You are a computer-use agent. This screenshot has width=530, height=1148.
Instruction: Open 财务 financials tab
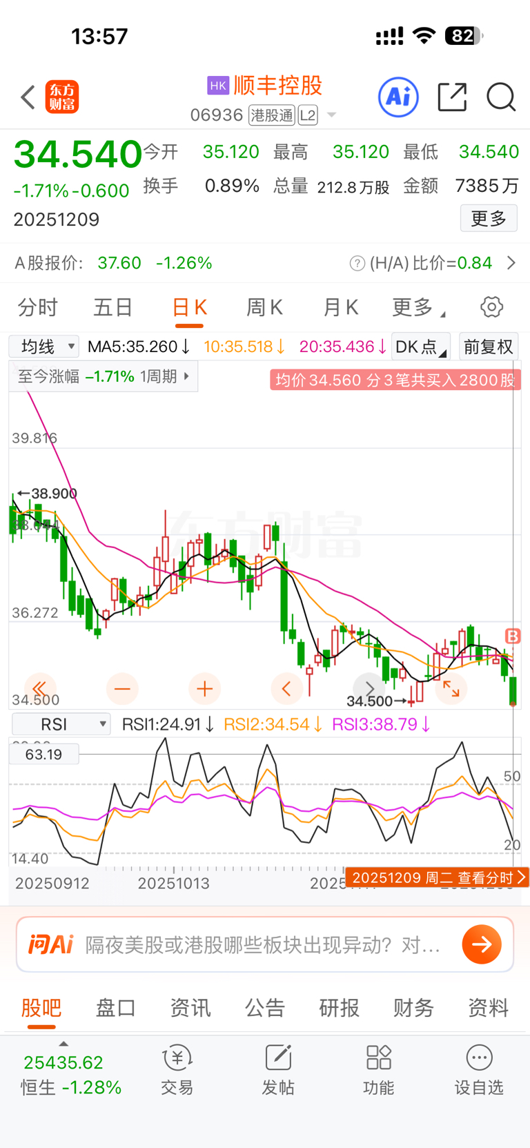[413, 1009]
